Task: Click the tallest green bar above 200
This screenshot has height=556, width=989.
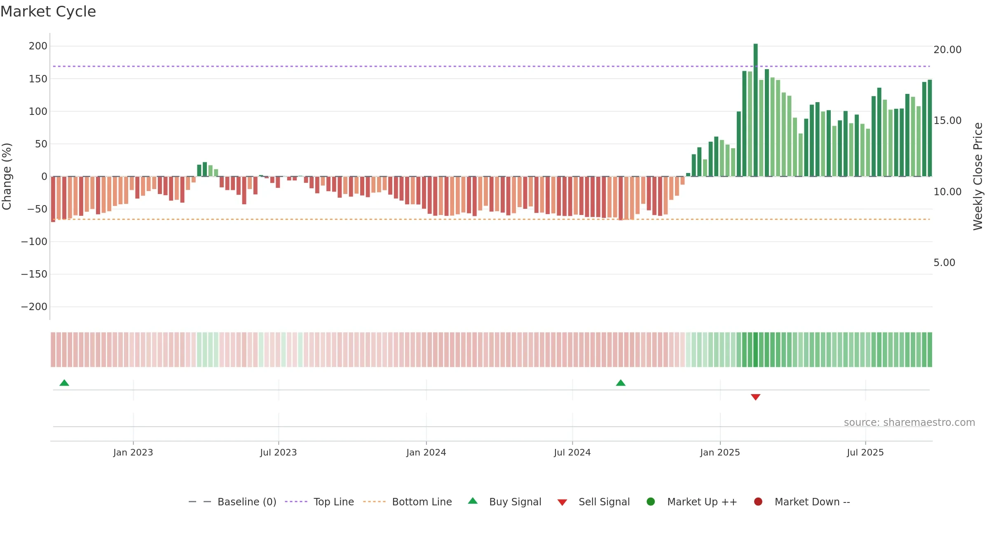Action: click(x=755, y=110)
